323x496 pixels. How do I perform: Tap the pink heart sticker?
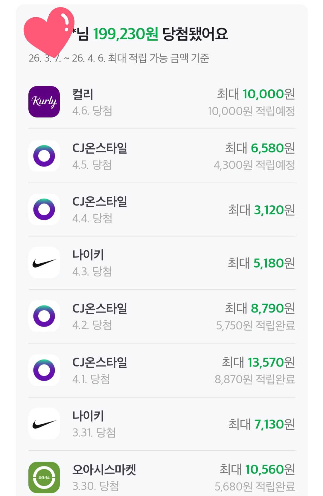(48, 31)
